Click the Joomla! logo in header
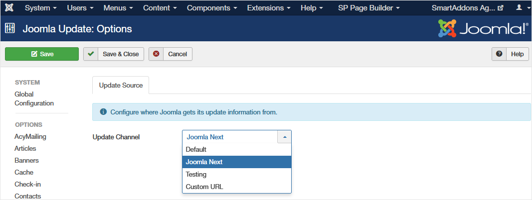The image size is (532, 200). [x=483, y=28]
